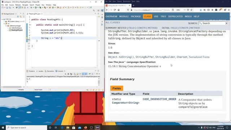Expand JRE System Library node

[x=4, y=21]
